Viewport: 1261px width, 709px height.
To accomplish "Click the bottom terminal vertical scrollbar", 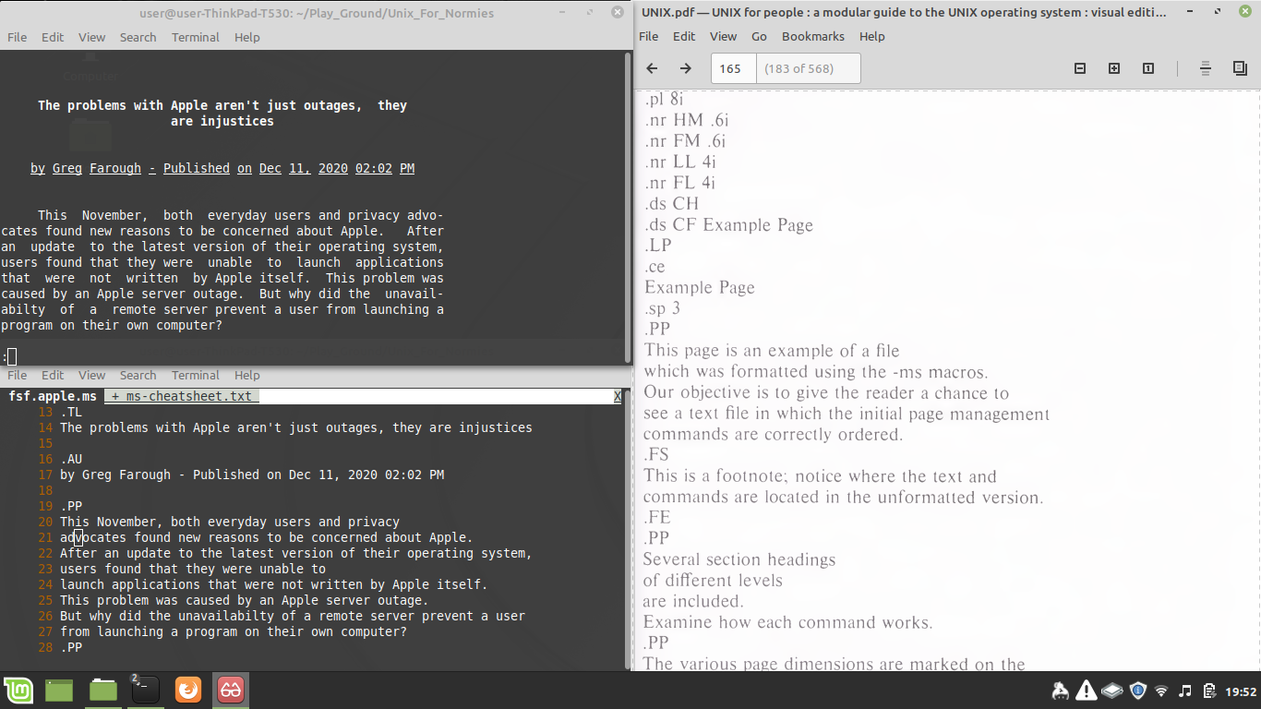I will 628,529.
